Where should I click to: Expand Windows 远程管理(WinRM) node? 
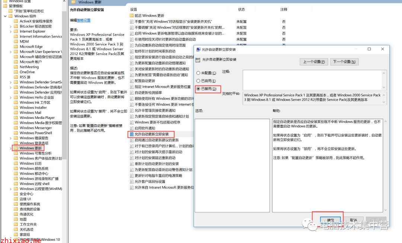point(10,189)
